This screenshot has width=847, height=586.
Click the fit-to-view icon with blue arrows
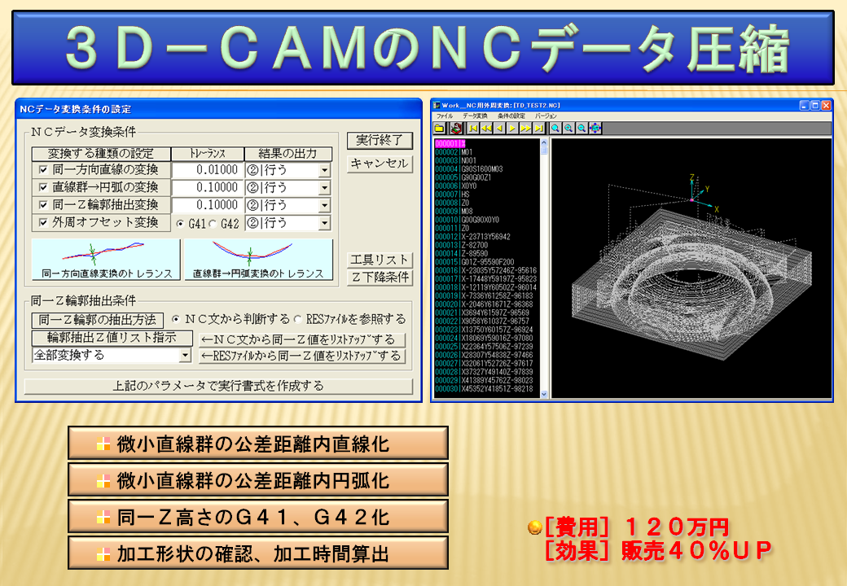coord(595,128)
